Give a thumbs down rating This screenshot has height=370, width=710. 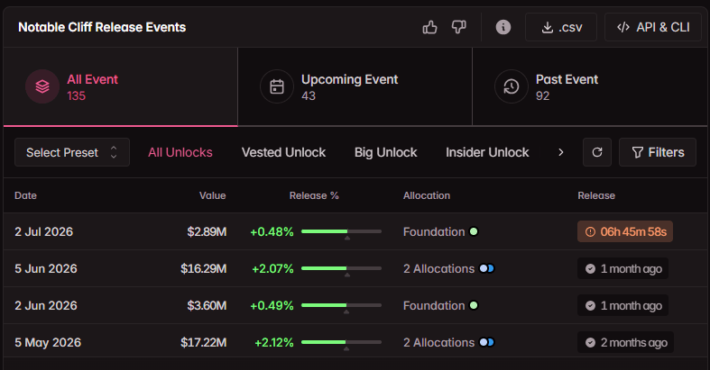[x=458, y=28]
